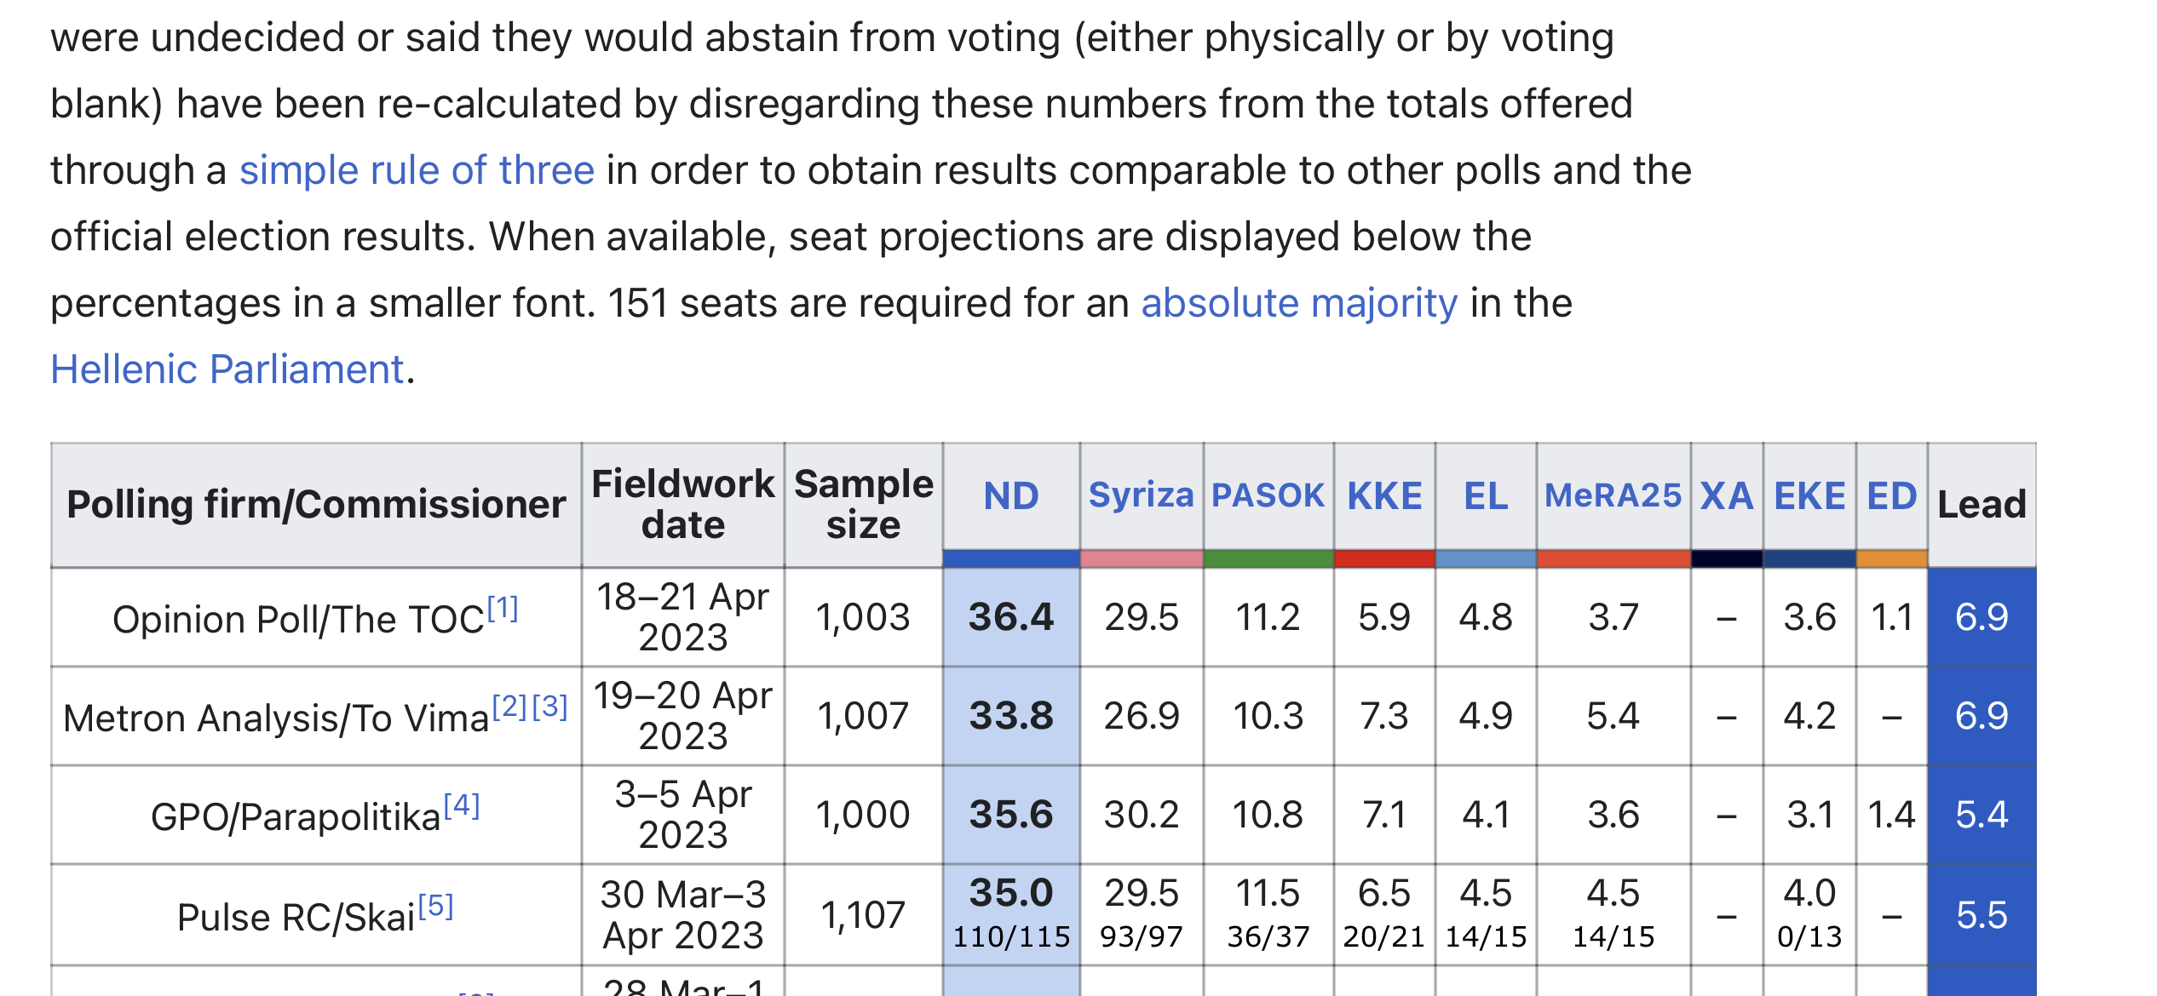
Task: Open citation [4] beside GPO/Parapolitika
Action: pyautogui.click(x=462, y=806)
